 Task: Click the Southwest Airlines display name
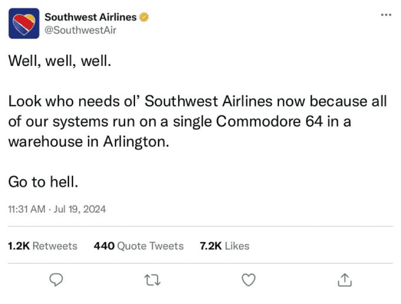point(91,17)
